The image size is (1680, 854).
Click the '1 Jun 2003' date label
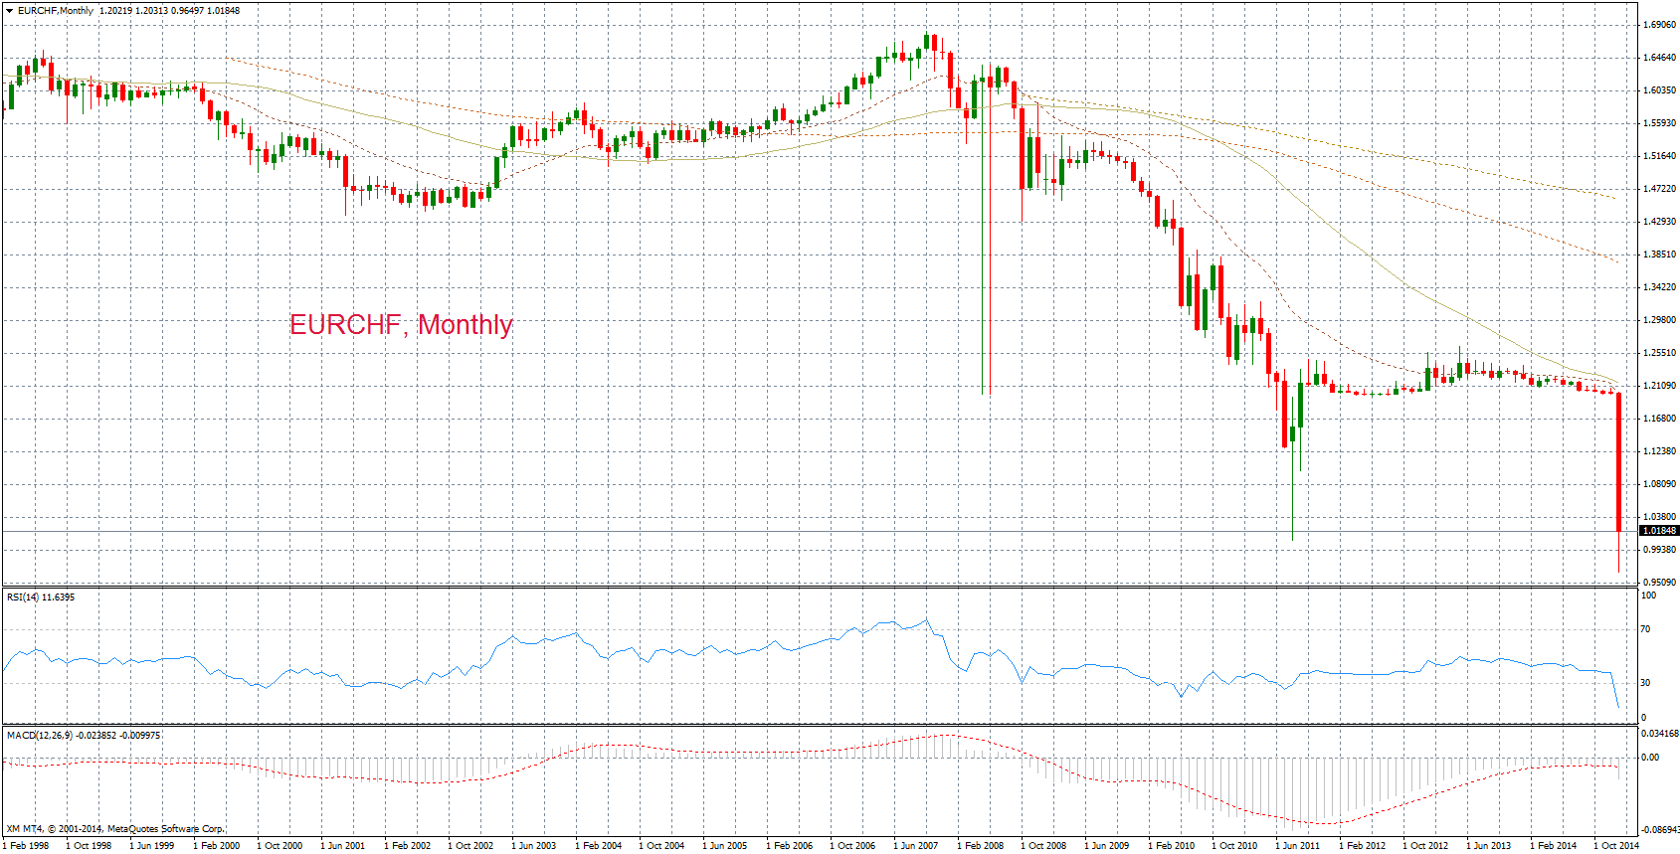[534, 845]
